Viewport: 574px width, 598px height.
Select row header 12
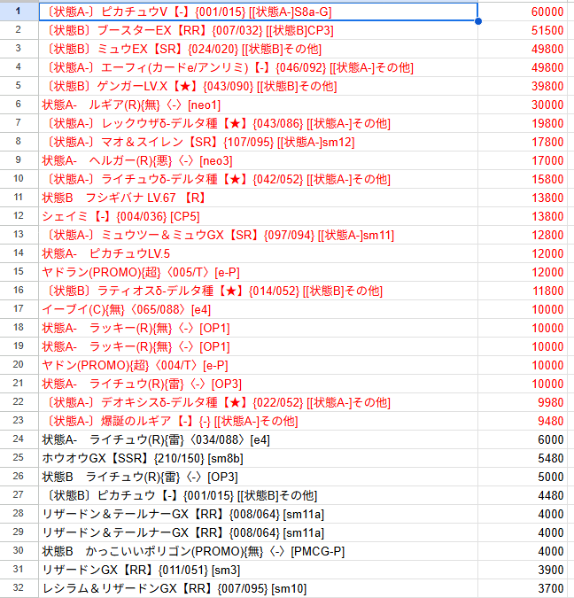coord(18,216)
